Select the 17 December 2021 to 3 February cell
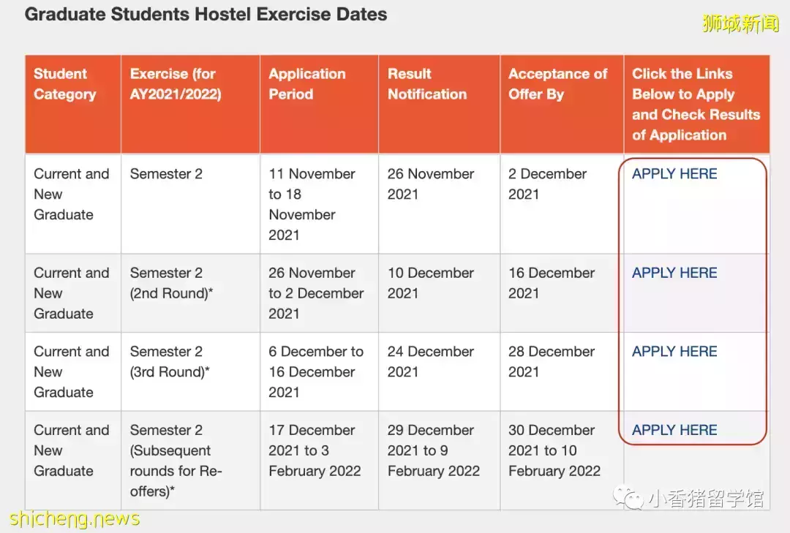 (315, 451)
